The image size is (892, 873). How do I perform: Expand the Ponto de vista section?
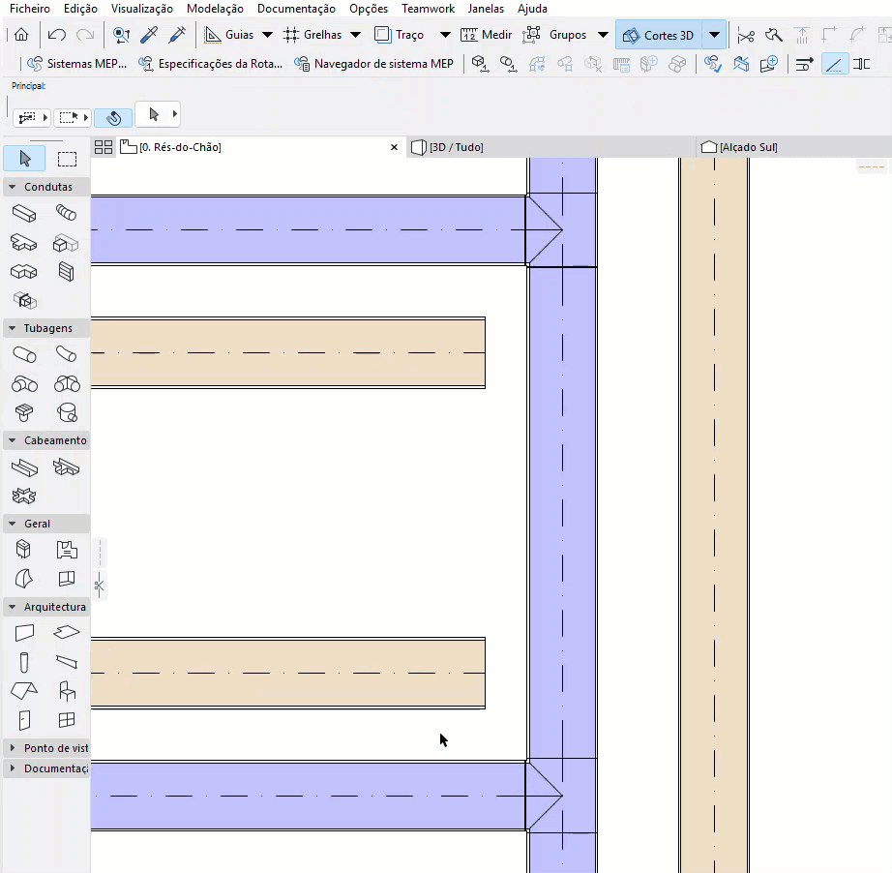pos(46,747)
